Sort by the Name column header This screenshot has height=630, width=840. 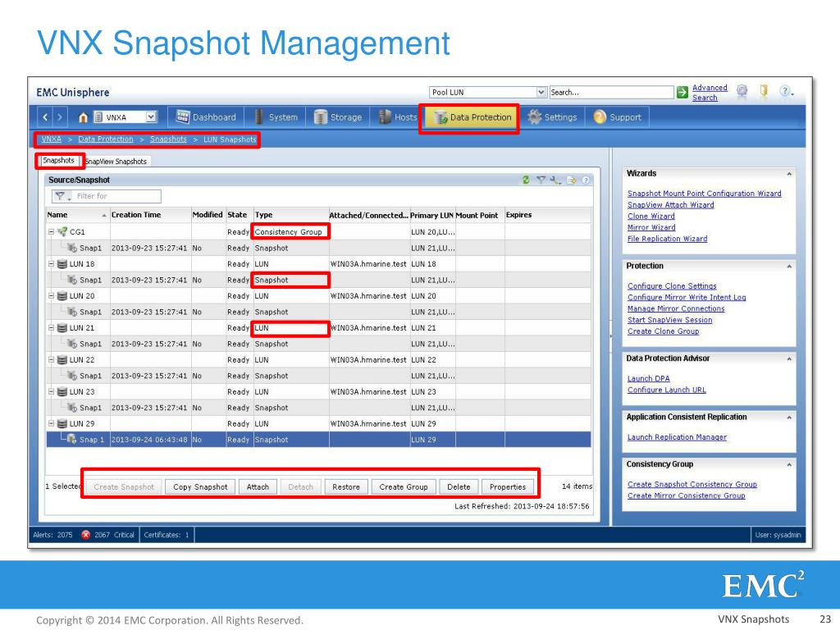pyautogui.click(x=77, y=215)
